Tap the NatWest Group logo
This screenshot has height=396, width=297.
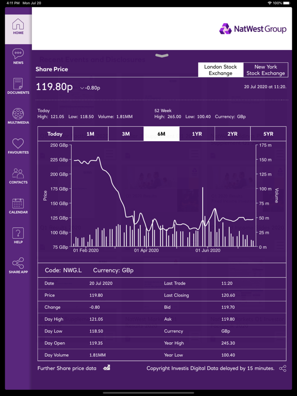point(253,29)
